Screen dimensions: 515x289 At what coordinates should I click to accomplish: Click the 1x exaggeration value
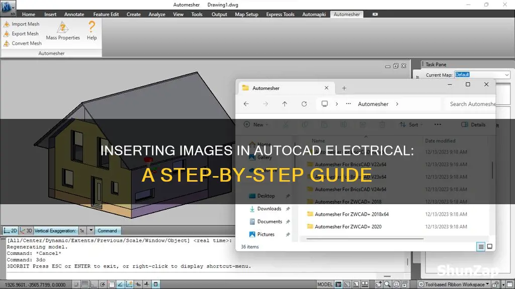82,231
